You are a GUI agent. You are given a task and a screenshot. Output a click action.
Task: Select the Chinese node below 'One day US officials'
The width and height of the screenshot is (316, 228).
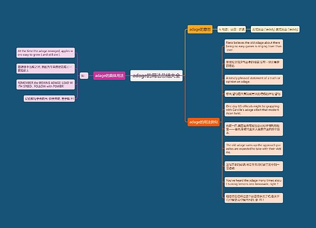pos(253,129)
